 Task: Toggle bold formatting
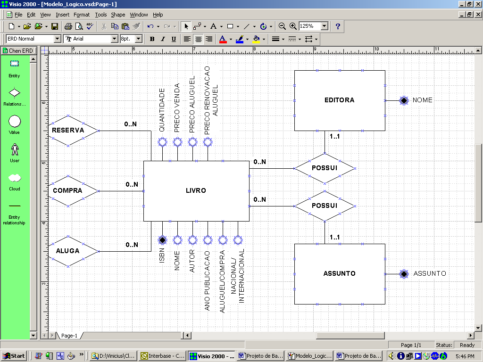(152, 39)
